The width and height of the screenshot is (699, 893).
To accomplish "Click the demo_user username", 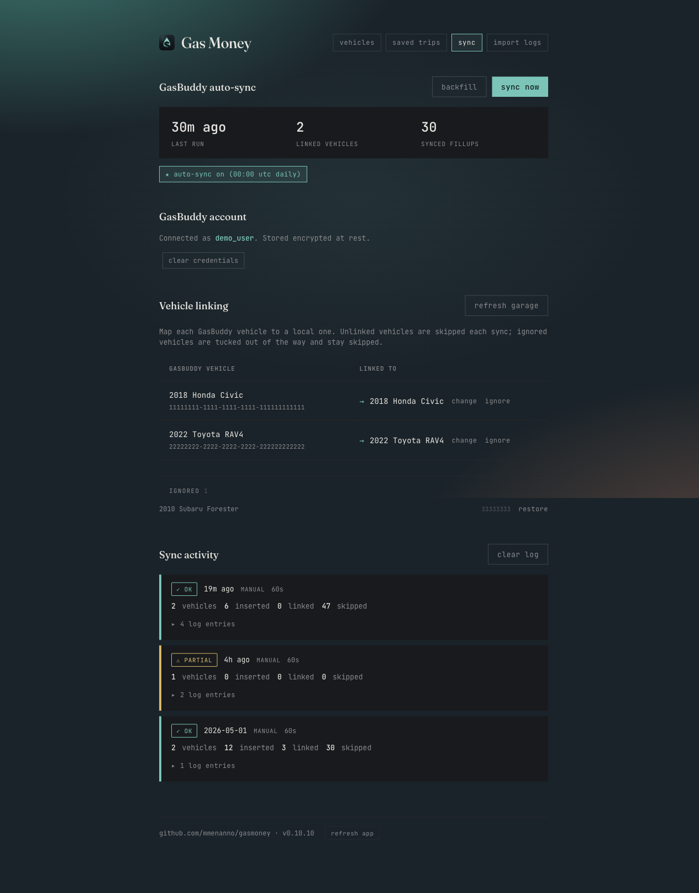I will pos(234,238).
